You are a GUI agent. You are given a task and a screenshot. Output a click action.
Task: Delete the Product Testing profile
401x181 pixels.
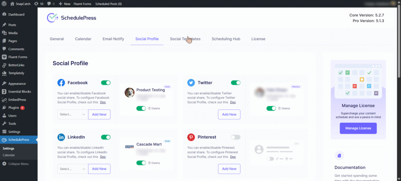154,109
